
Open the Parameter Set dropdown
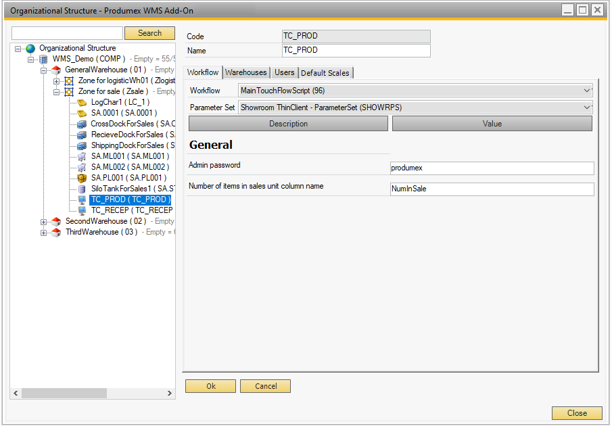(x=587, y=107)
